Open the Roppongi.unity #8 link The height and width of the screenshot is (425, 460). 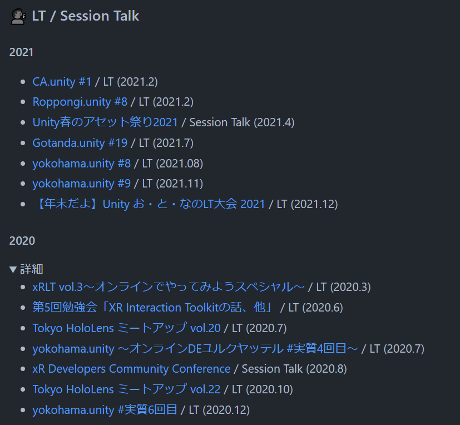click(x=80, y=101)
